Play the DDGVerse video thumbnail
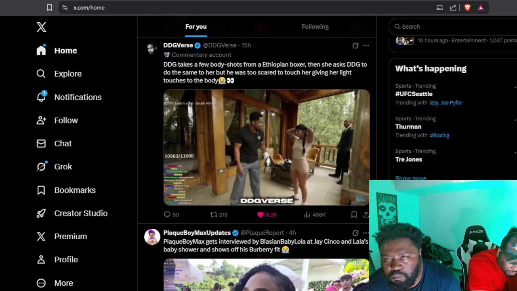This screenshot has height=291, width=517. click(267, 148)
